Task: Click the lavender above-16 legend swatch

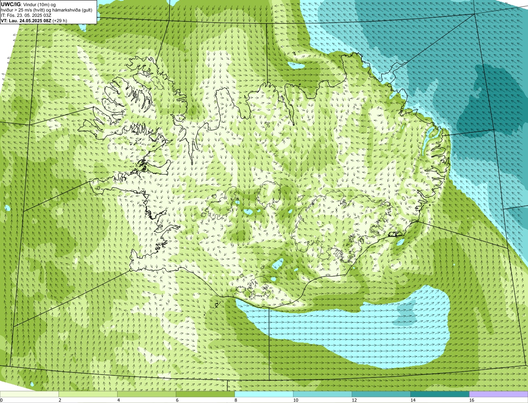Action: [499, 394]
